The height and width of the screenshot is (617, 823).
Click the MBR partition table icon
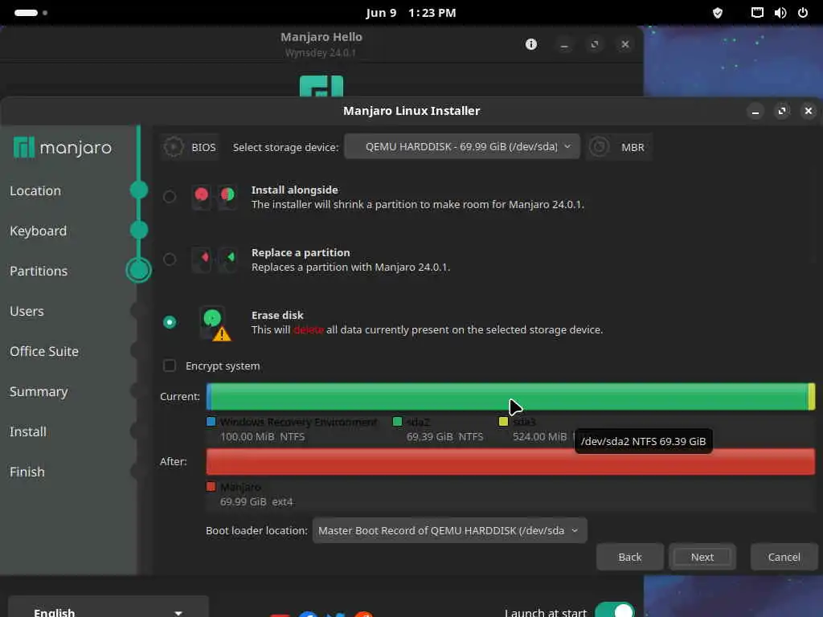point(599,148)
